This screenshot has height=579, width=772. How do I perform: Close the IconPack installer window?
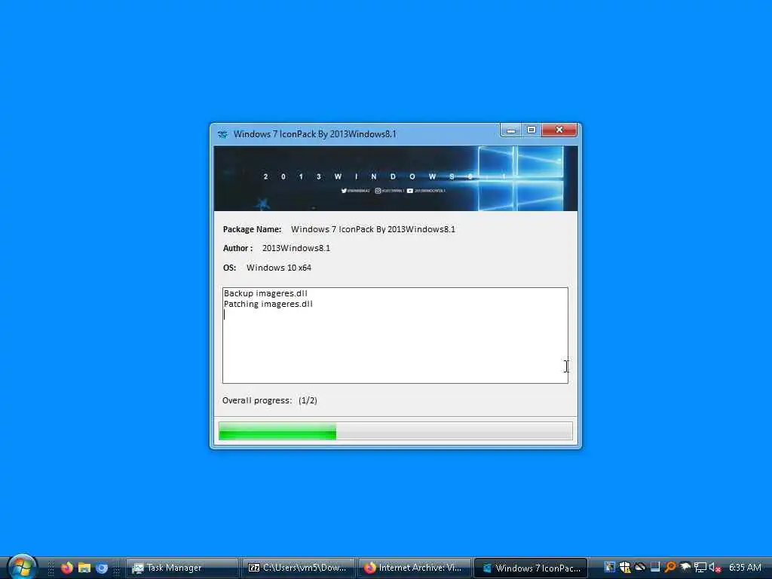559,130
